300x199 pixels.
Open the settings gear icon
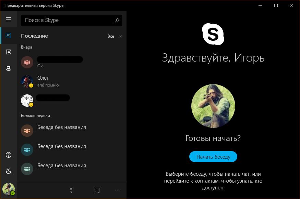click(9, 171)
